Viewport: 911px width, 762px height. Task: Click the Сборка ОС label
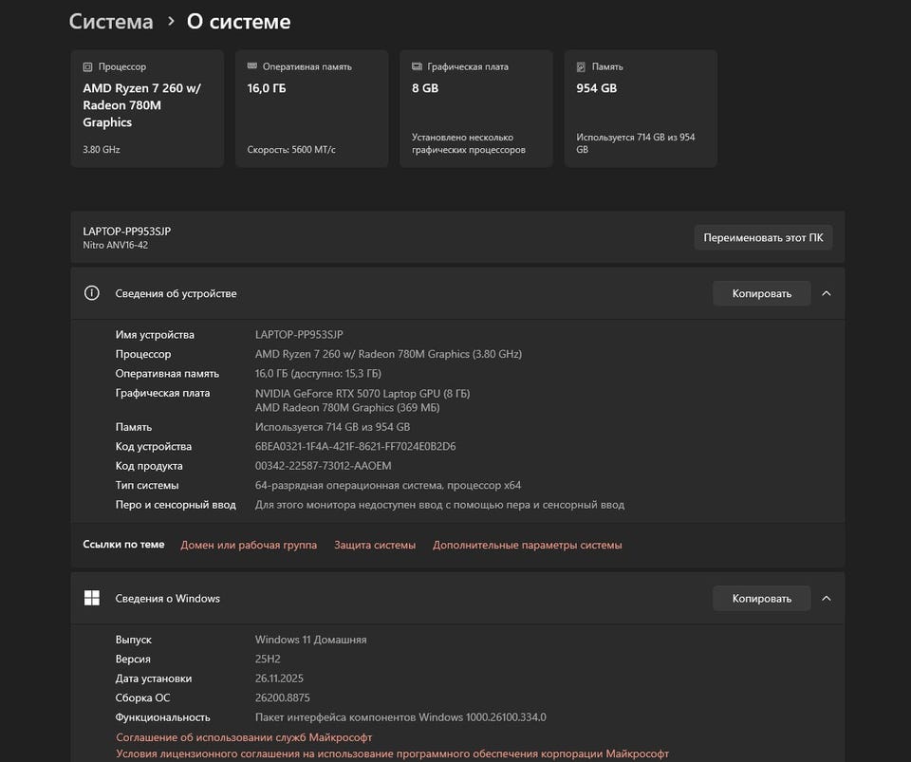(142, 697)
